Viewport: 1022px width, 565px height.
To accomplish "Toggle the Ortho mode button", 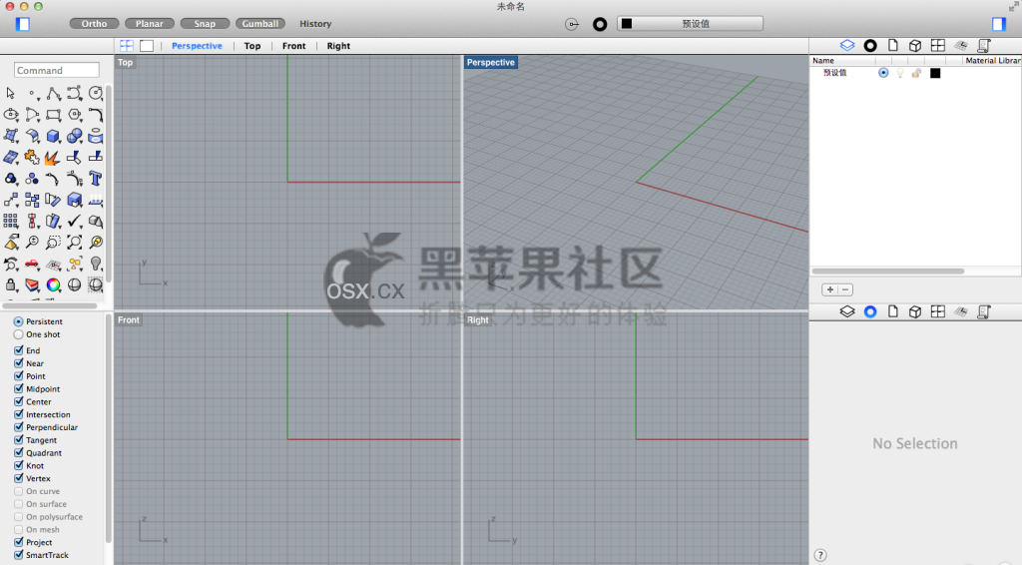I will pos(94,24).
